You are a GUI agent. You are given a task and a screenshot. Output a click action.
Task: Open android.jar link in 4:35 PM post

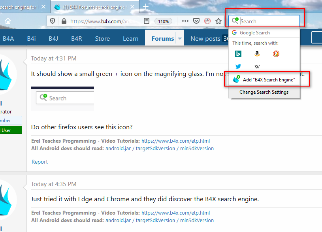pos(160,220)
